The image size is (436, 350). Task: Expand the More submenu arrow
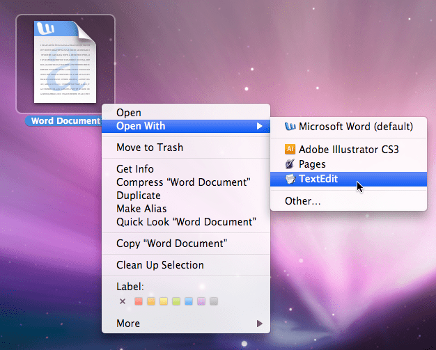pos(259,324)
